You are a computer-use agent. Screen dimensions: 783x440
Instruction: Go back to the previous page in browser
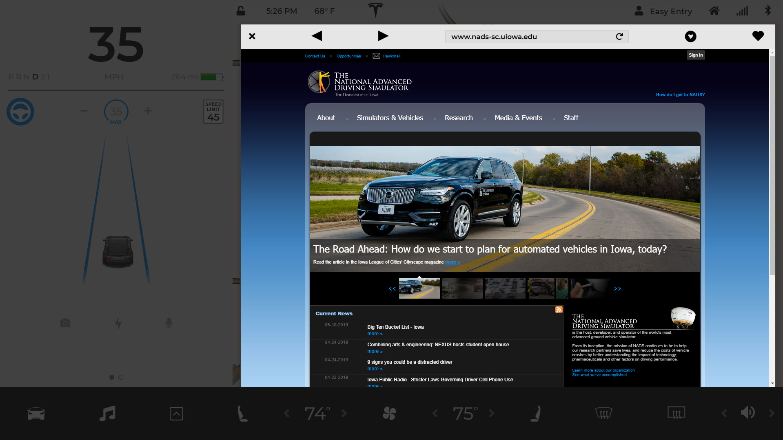[x=317, y=36]
